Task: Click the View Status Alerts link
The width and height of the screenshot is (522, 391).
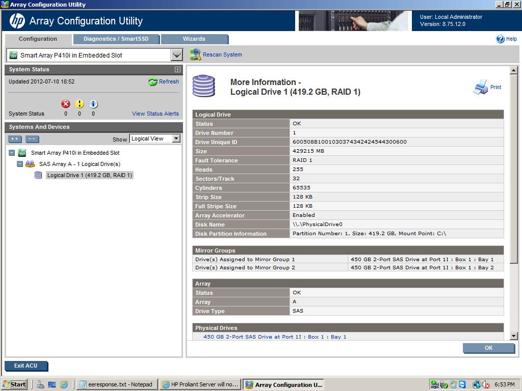Action: pos(155,114)
